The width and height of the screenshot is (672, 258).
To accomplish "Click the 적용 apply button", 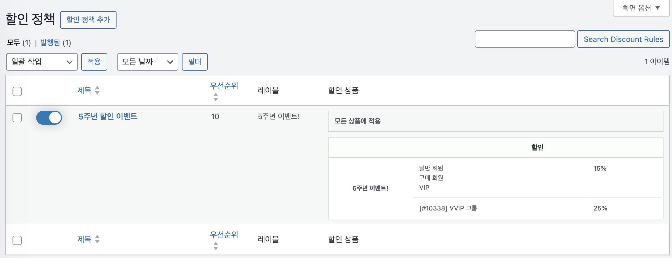I will (x=94, y=62).
